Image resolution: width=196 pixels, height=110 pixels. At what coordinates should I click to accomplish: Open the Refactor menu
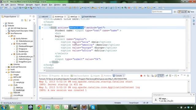tap(21, 5)
